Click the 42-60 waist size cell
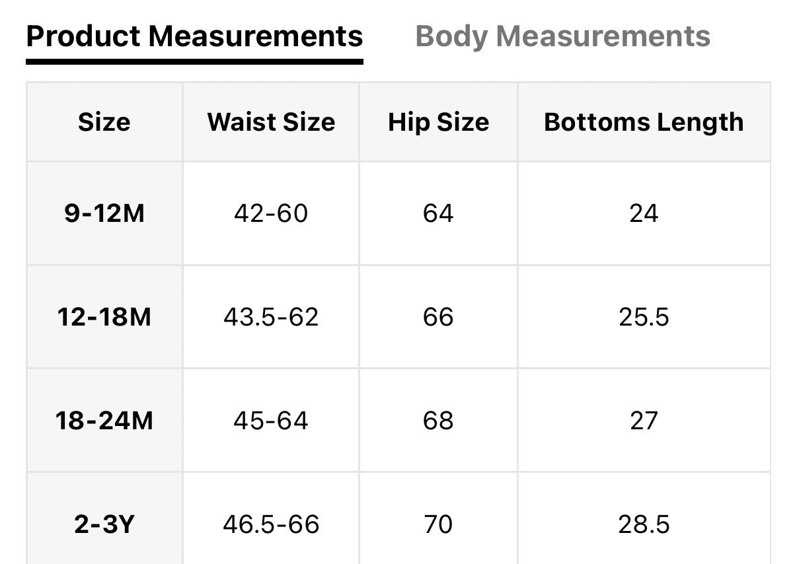 pyautogui.click(x=271, y=213)
